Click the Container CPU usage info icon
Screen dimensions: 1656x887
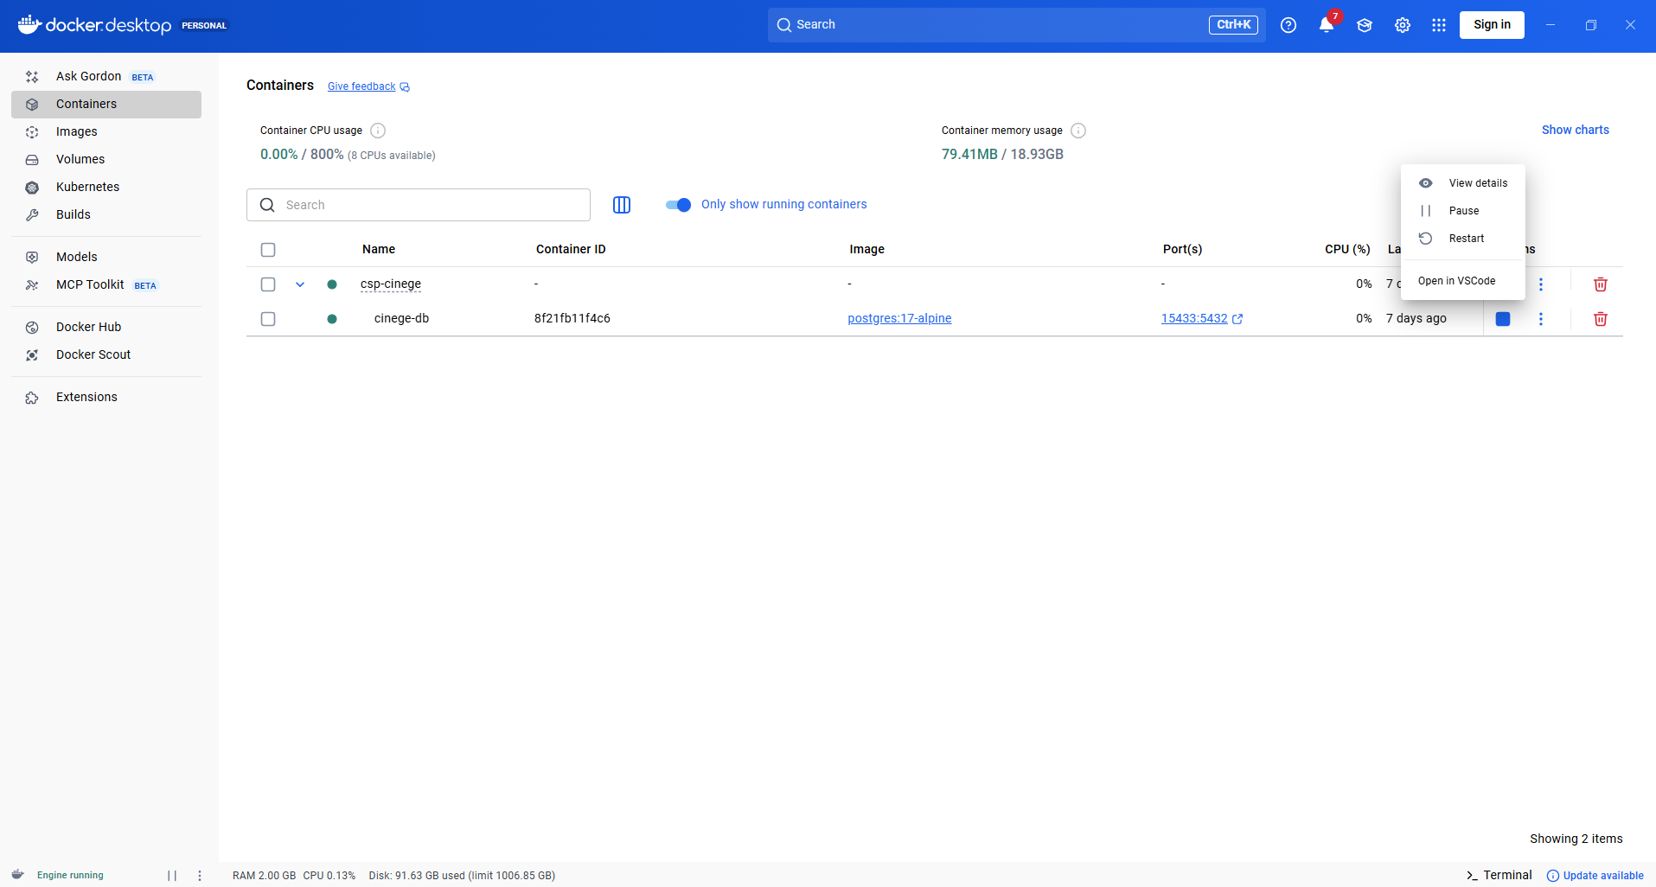pyautogui.click(x=378, y=131)
